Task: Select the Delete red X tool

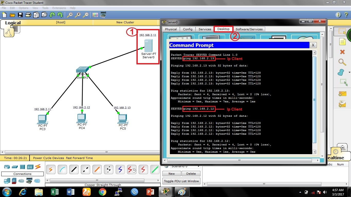Action: 342,52
